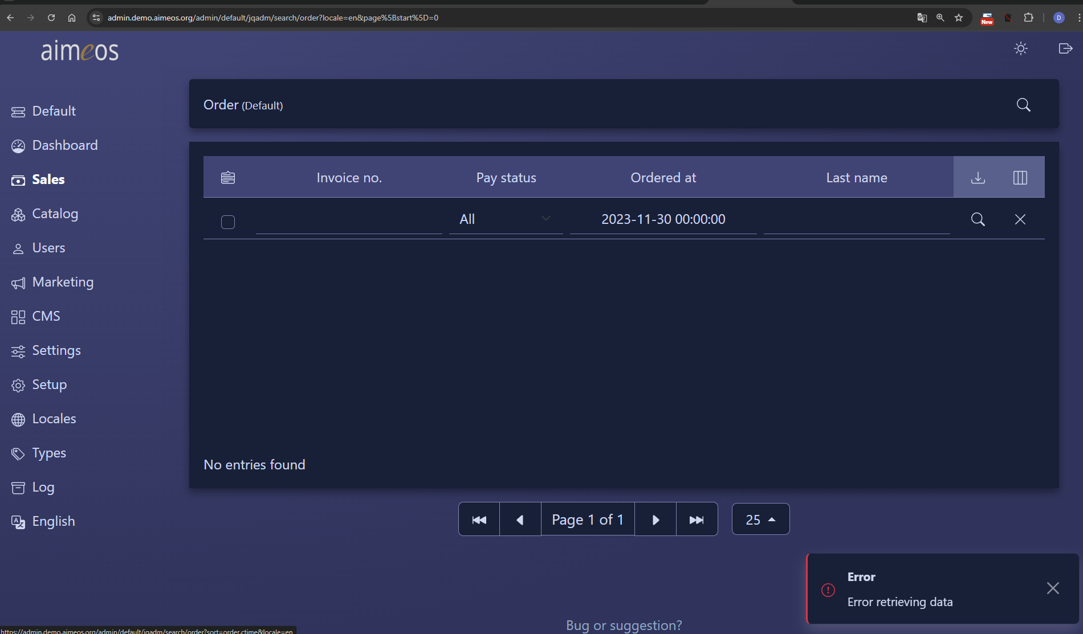The image size is (1083, 634).
Task: Change language from English
Action: (43, 521)
